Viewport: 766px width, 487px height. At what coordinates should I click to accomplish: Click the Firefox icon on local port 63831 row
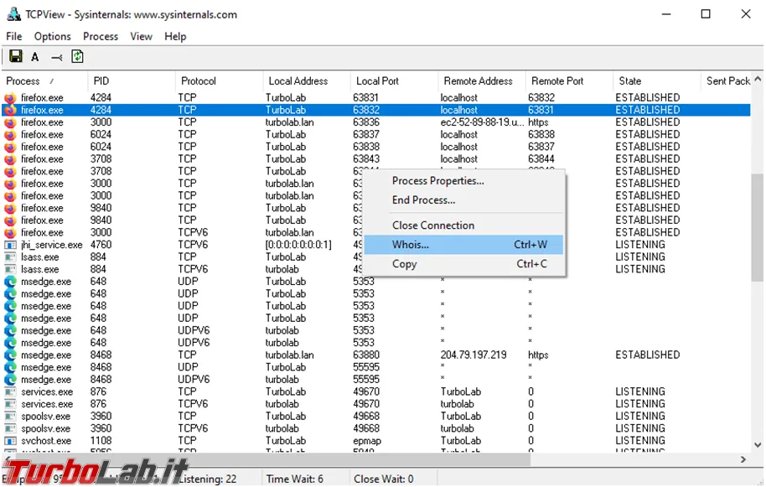[10, 98]
